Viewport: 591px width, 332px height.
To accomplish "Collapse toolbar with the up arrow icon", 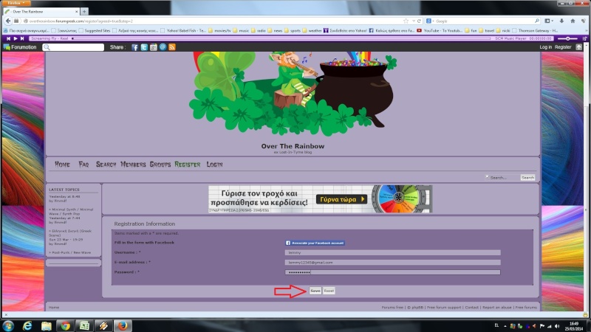I will pos(579,47).
